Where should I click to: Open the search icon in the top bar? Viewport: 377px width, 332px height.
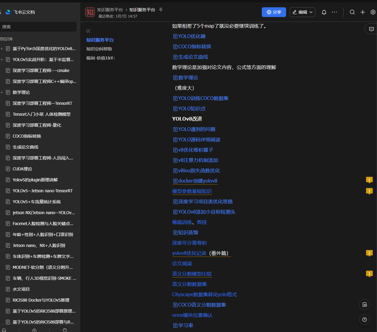click(352, 12)
